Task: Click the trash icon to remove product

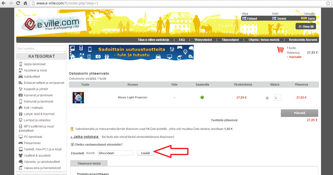Action: tap(267, 98)
